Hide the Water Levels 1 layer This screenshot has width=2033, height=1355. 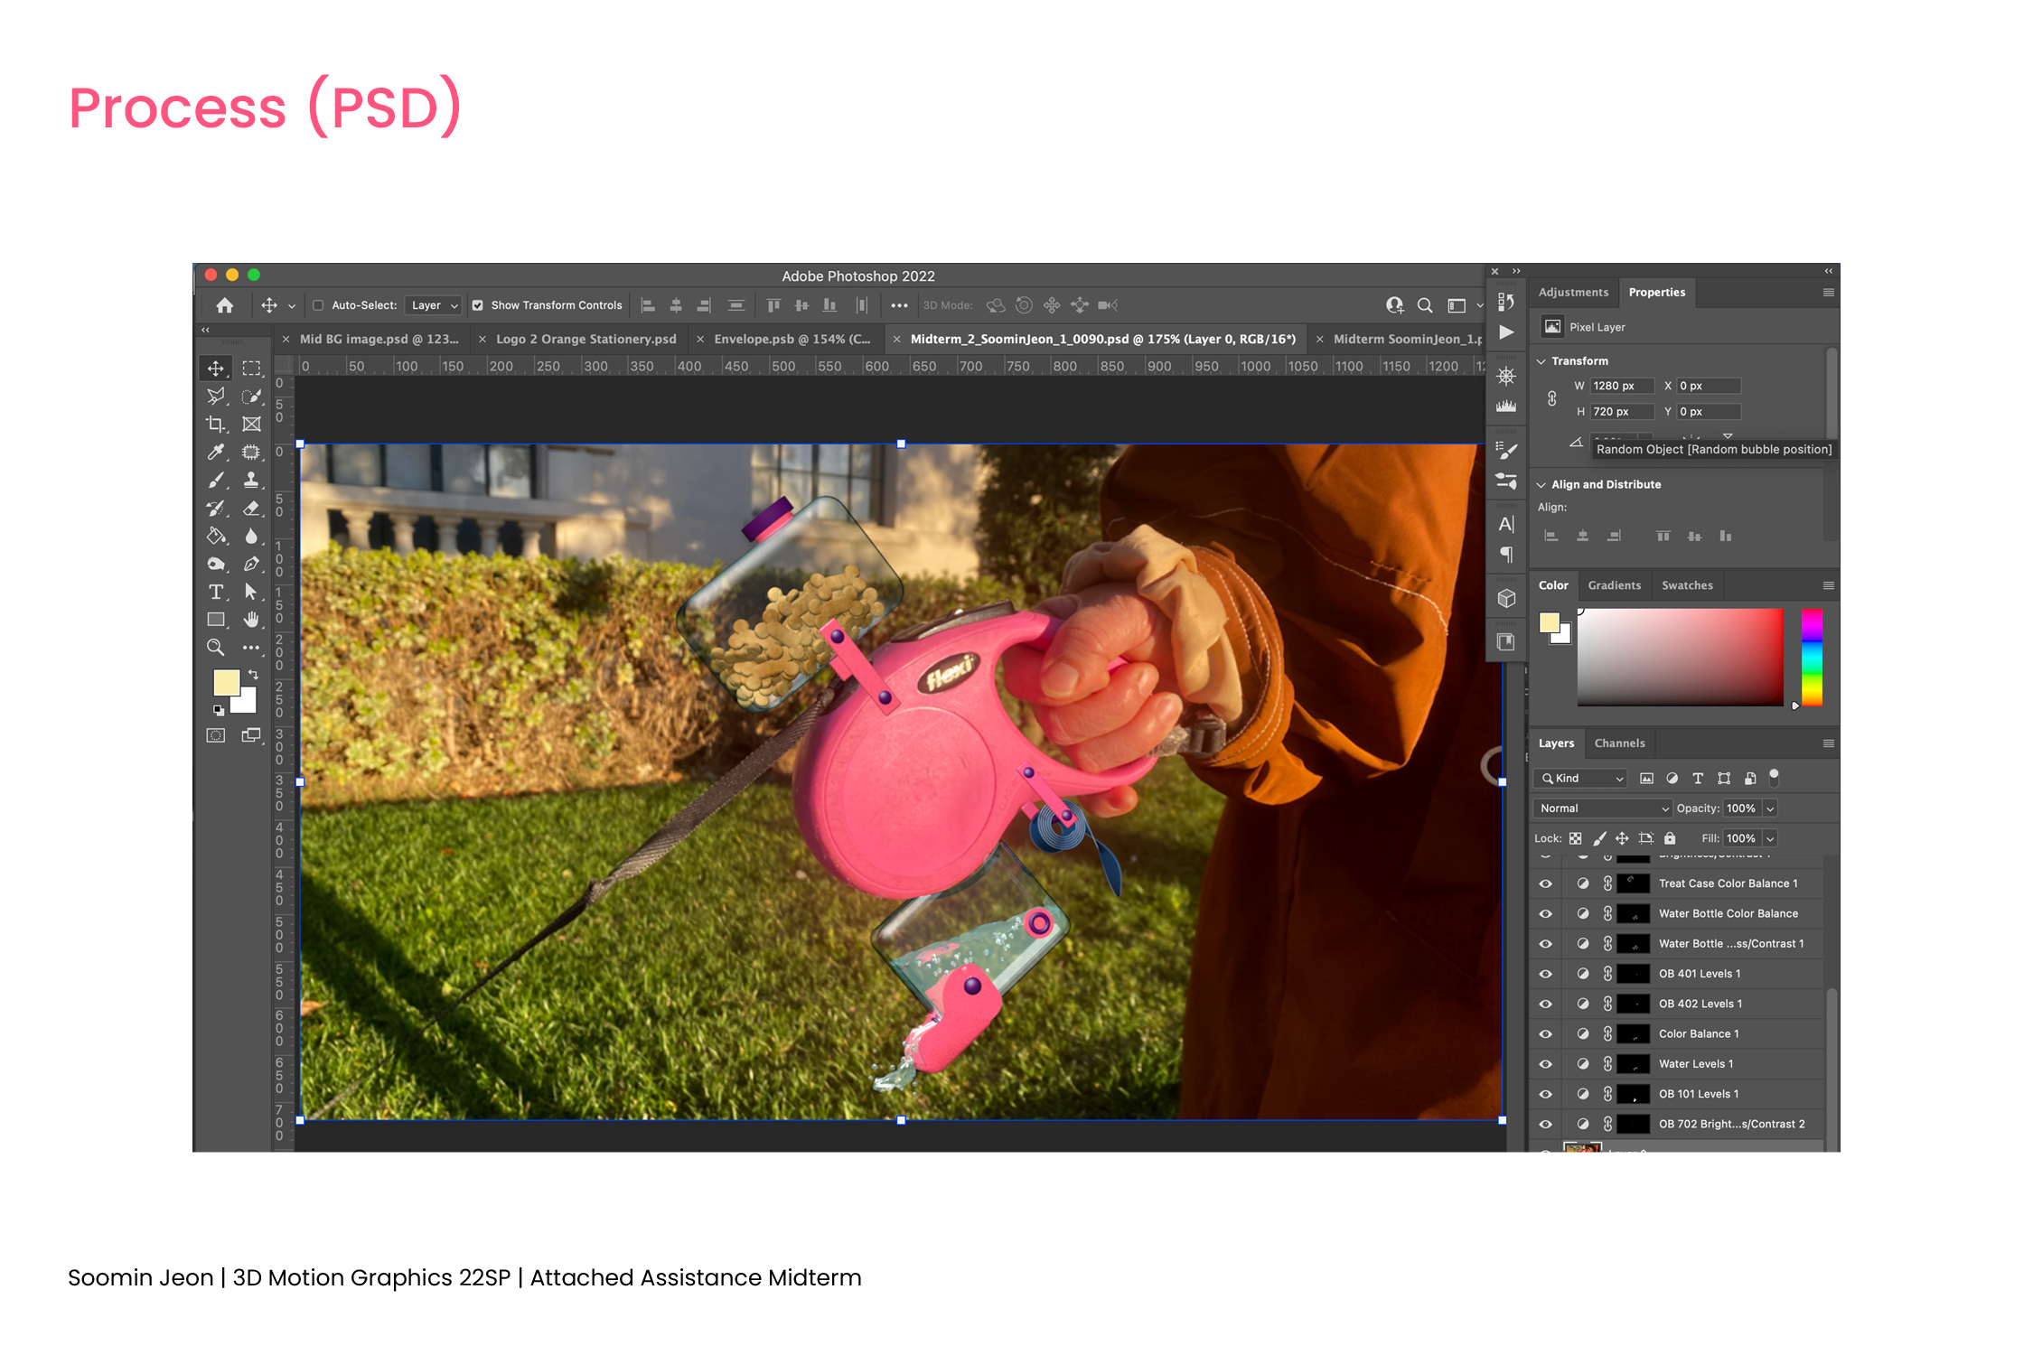(1545, 1064)
